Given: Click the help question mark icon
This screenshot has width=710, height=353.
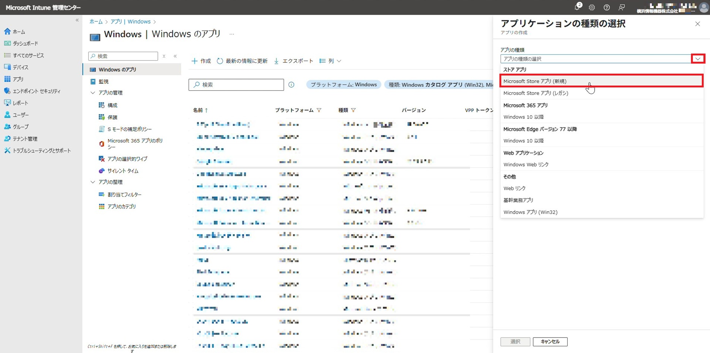Looking at the screenshot, I should click(606, 7).
